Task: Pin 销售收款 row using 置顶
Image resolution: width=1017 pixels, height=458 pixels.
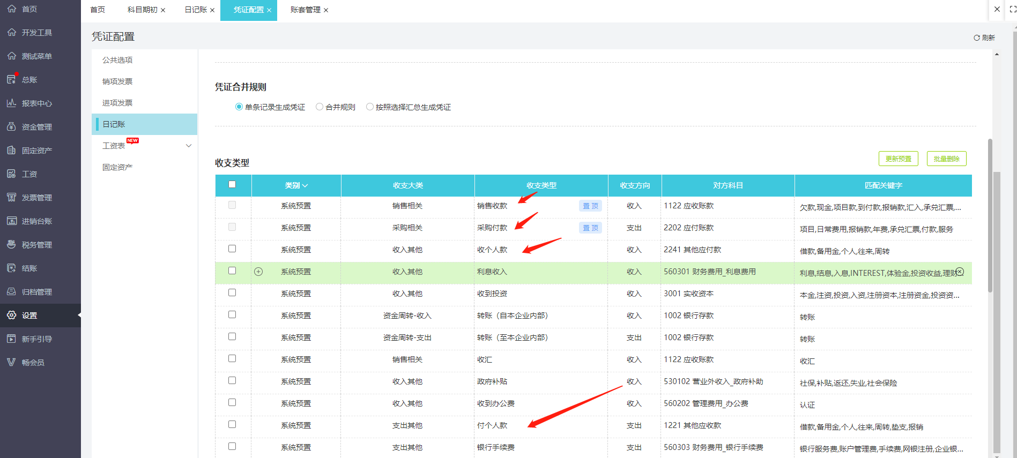Action: click(590, 206)
